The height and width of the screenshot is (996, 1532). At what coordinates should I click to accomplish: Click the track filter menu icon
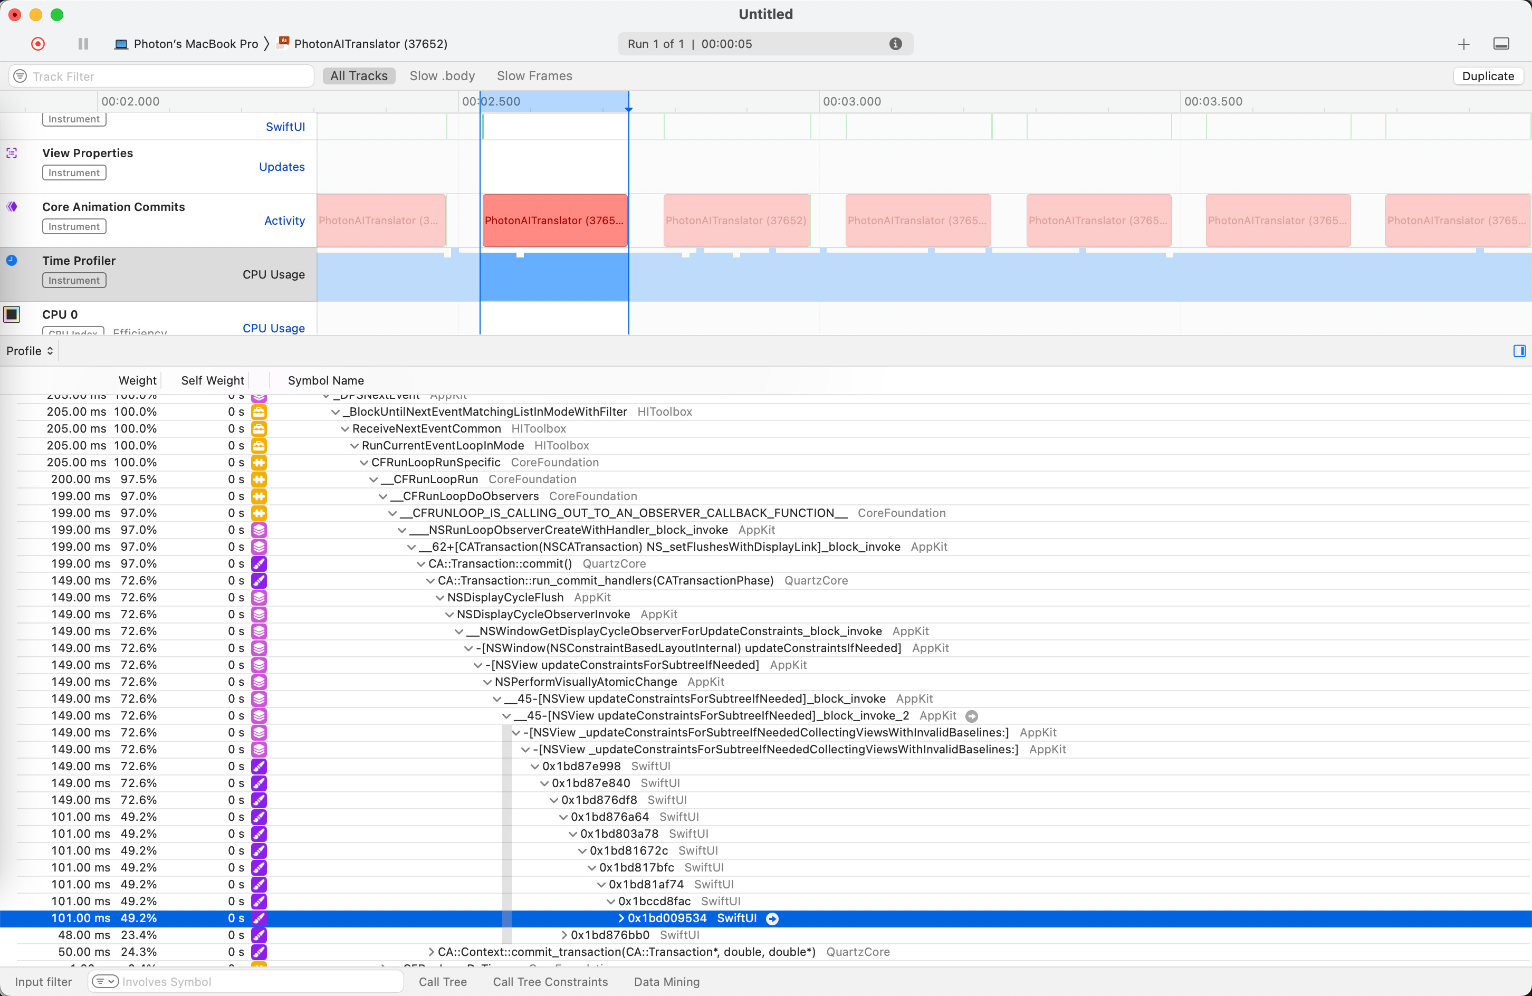click(21, 76)
